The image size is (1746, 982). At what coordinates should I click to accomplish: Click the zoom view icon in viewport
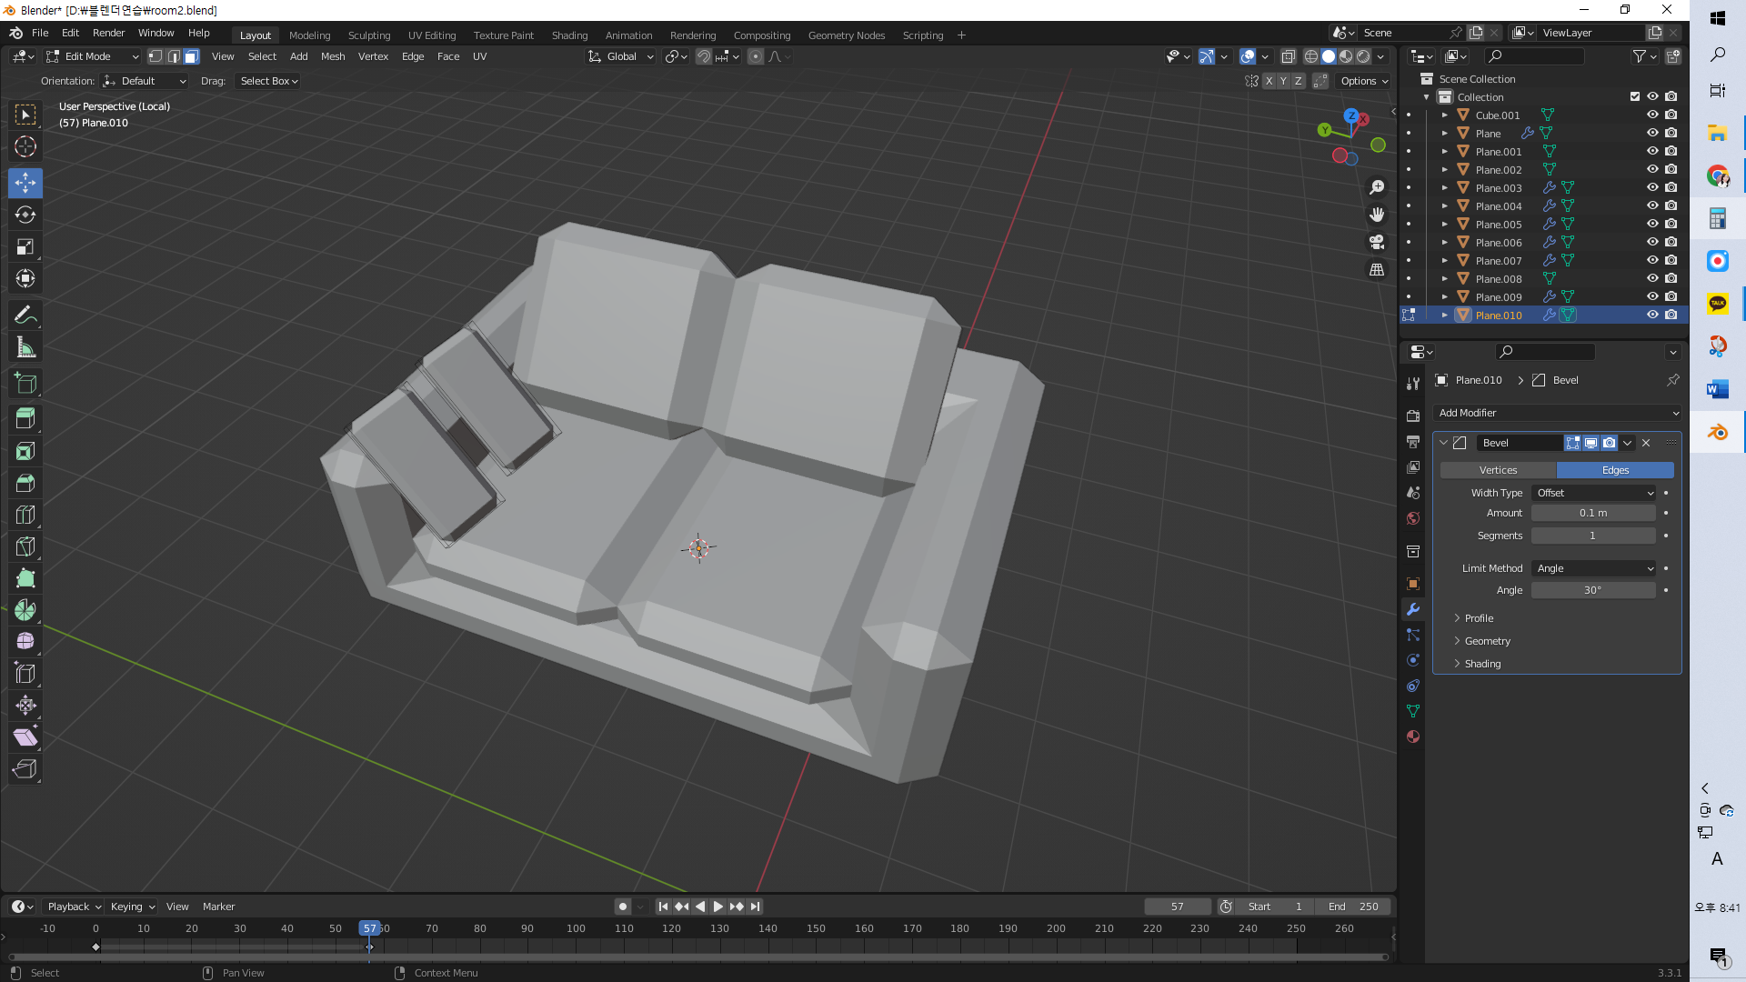pos(1377,187)
